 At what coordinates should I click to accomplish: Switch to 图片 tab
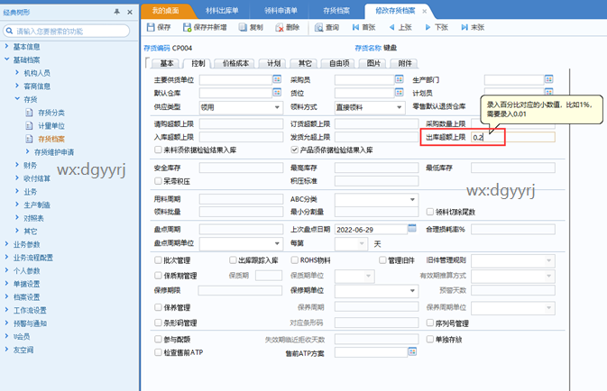(373, 63)
